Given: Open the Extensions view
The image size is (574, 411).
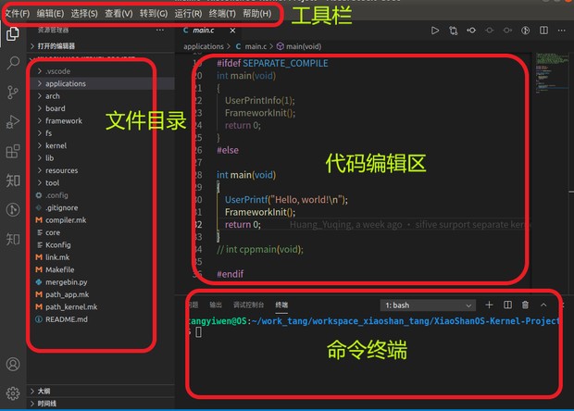Looking at the screenshot, I should [x=13, y=151].
